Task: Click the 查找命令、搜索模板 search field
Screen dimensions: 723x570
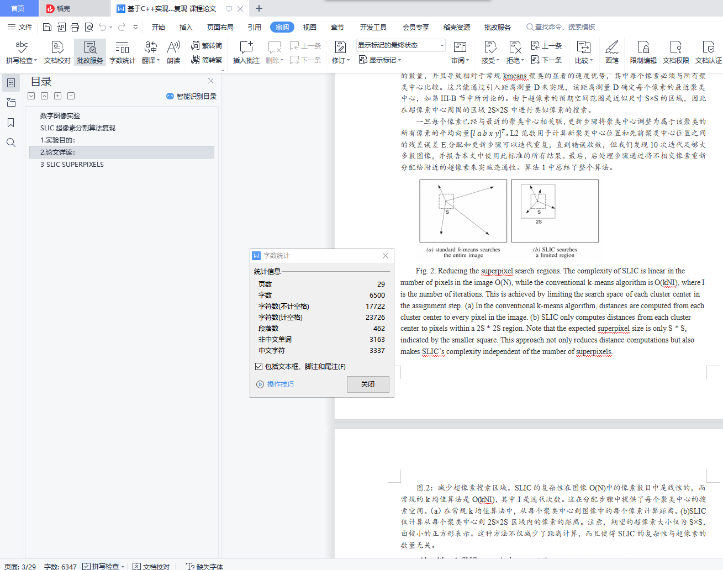Action: [561, 27]
